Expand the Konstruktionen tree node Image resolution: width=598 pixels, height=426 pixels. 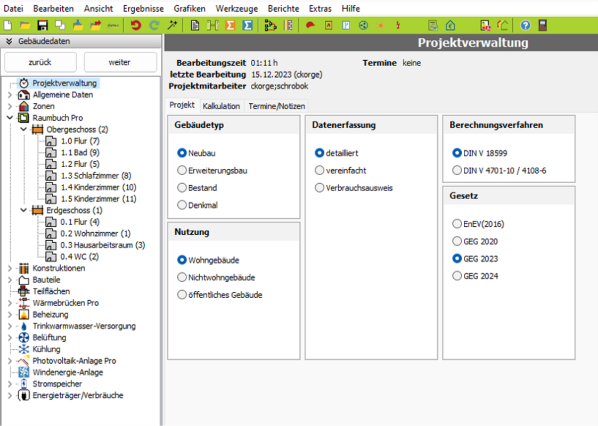pos(10,268)
